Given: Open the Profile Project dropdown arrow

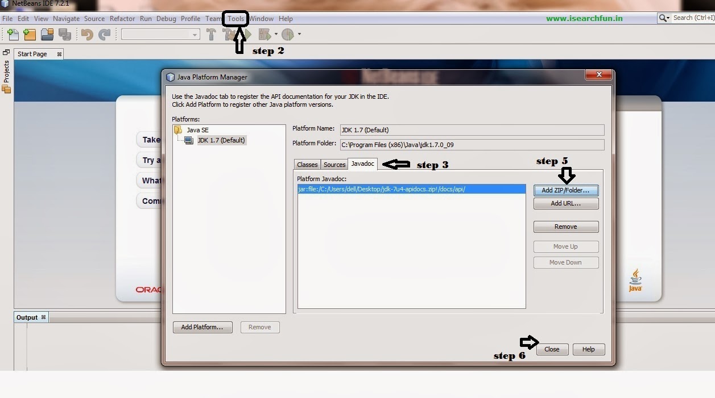Looking at the screenshot, I should pyautogui.click(x=299, y=35).
